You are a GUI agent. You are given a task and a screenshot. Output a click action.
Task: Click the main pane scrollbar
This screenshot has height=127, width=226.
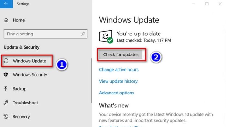225,57
